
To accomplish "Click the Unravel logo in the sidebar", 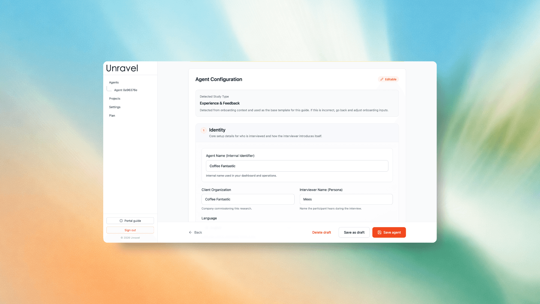I will [x=122, y=68].
